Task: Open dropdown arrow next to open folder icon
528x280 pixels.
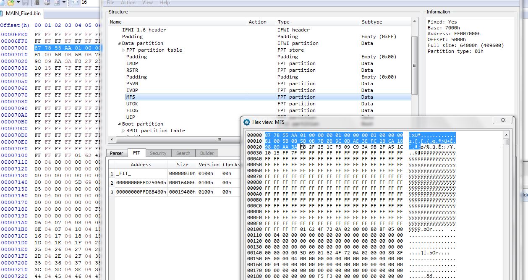Action: pyautogui.click(x=17, y=3)
